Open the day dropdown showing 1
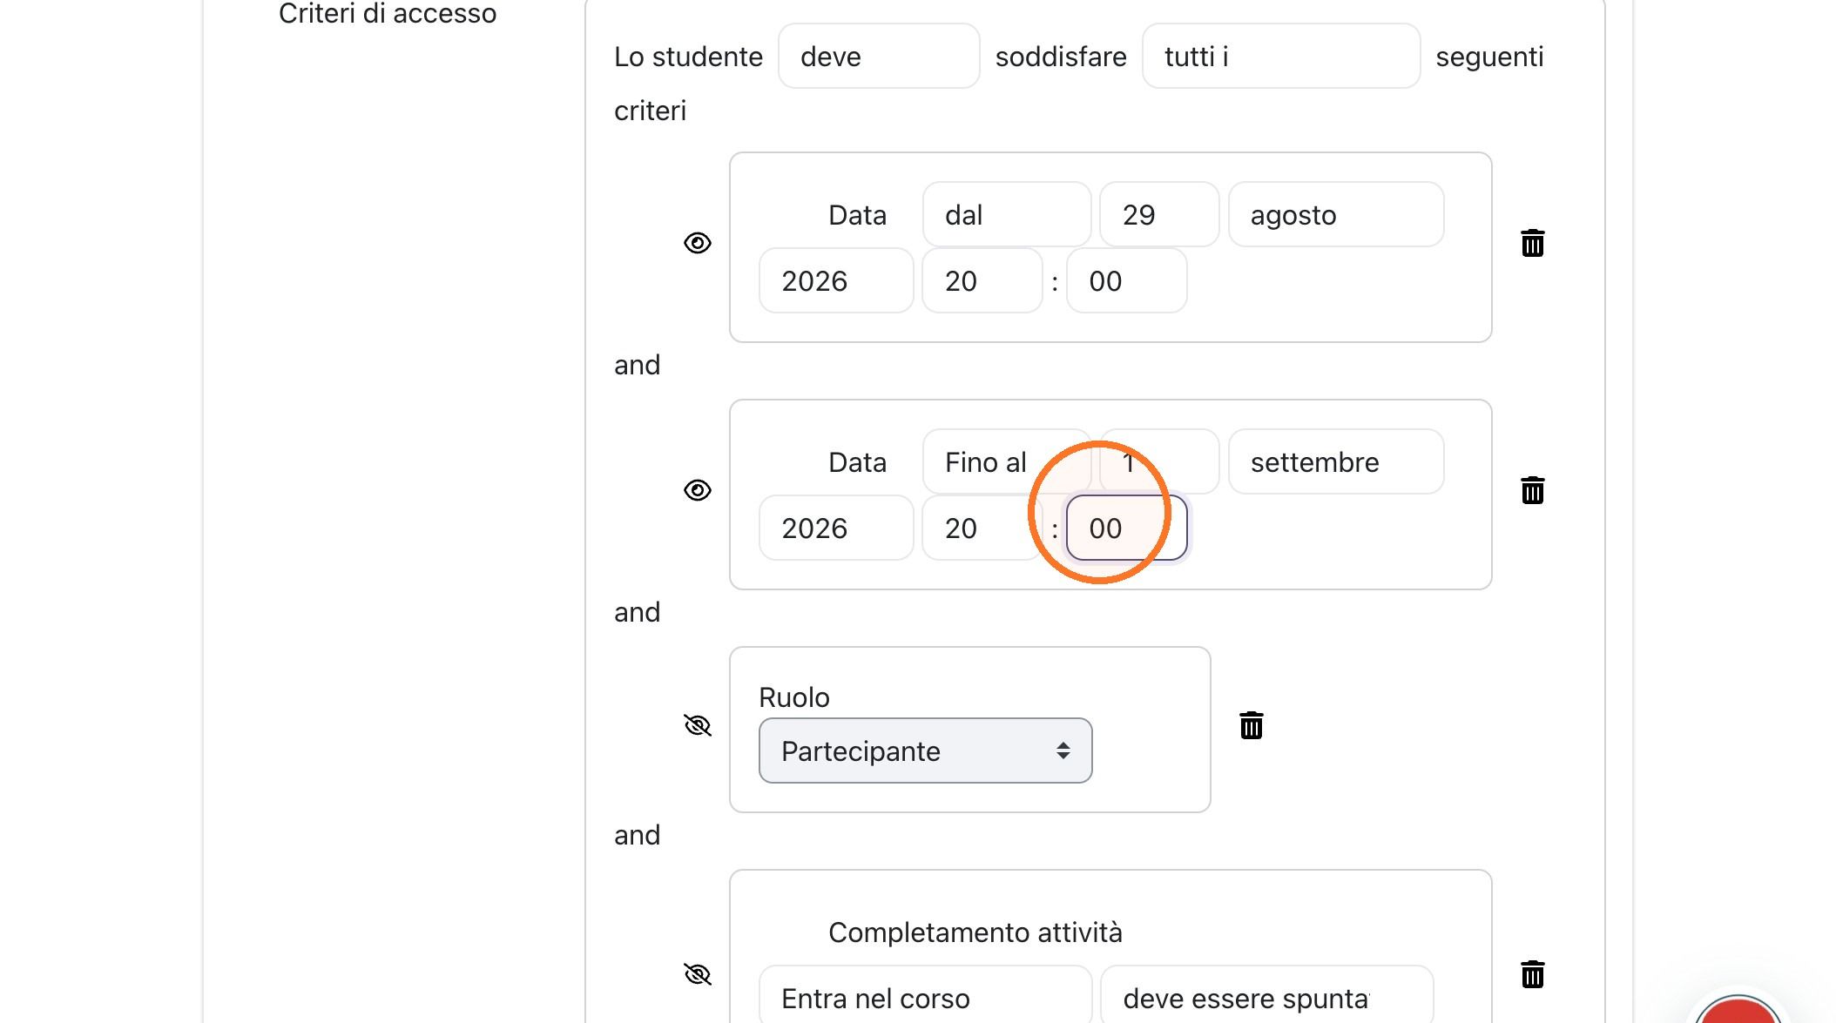This screenshot has width=1836, height=1023. tap(1159, 461)
